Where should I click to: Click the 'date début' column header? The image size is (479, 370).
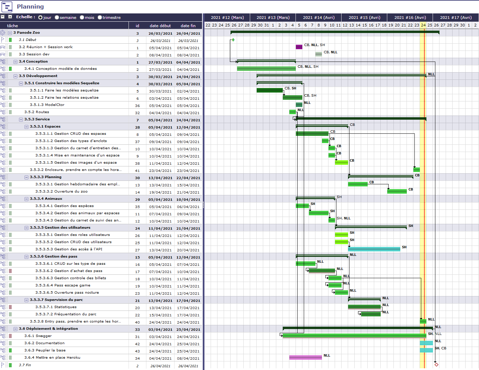(x=160, y=26)
